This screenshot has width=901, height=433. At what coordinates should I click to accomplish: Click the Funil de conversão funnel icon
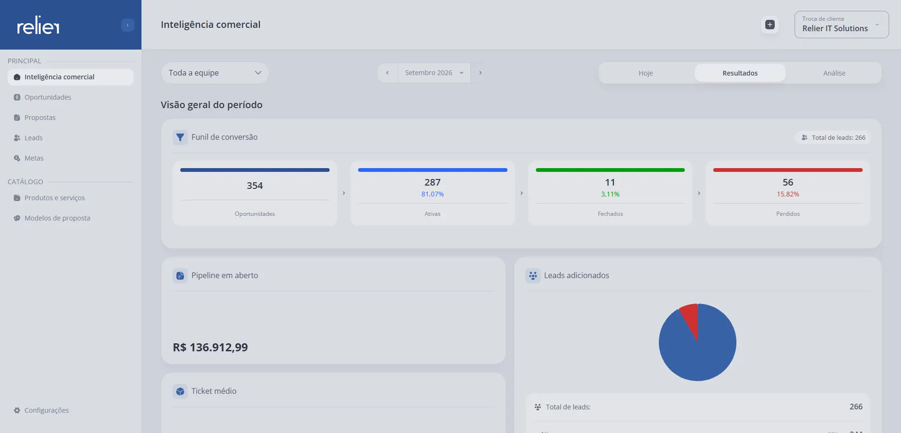coord(180,137)
